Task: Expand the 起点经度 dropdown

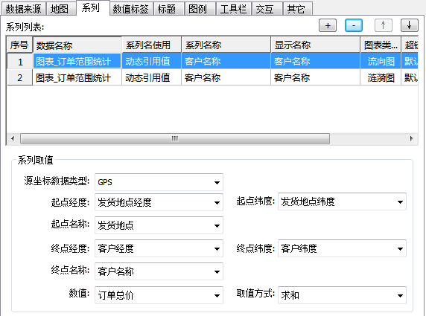Action: [x=159, y=202]
